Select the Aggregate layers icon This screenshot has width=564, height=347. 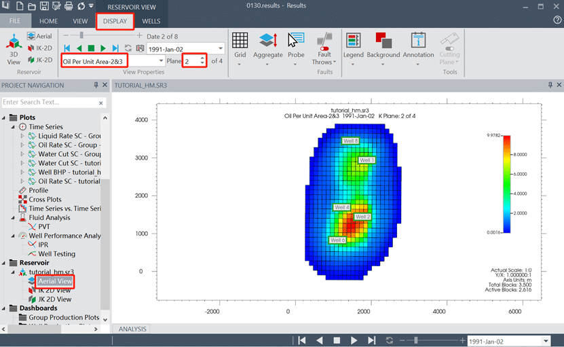(x=267, y=43)
